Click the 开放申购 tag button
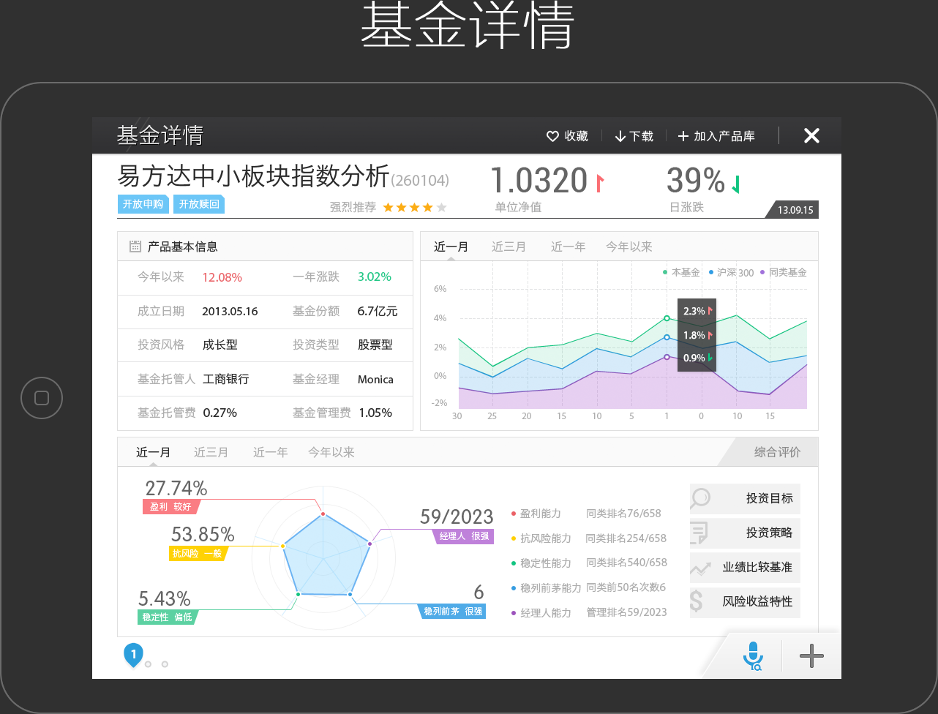 143,204
